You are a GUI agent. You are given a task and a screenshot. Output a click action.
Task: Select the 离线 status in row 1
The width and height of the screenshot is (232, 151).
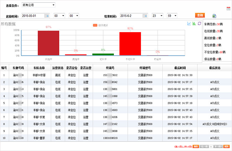58,75
